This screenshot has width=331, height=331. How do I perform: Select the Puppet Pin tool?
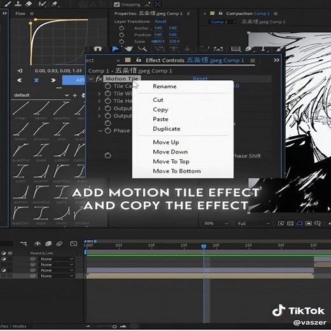pos(55,4)
